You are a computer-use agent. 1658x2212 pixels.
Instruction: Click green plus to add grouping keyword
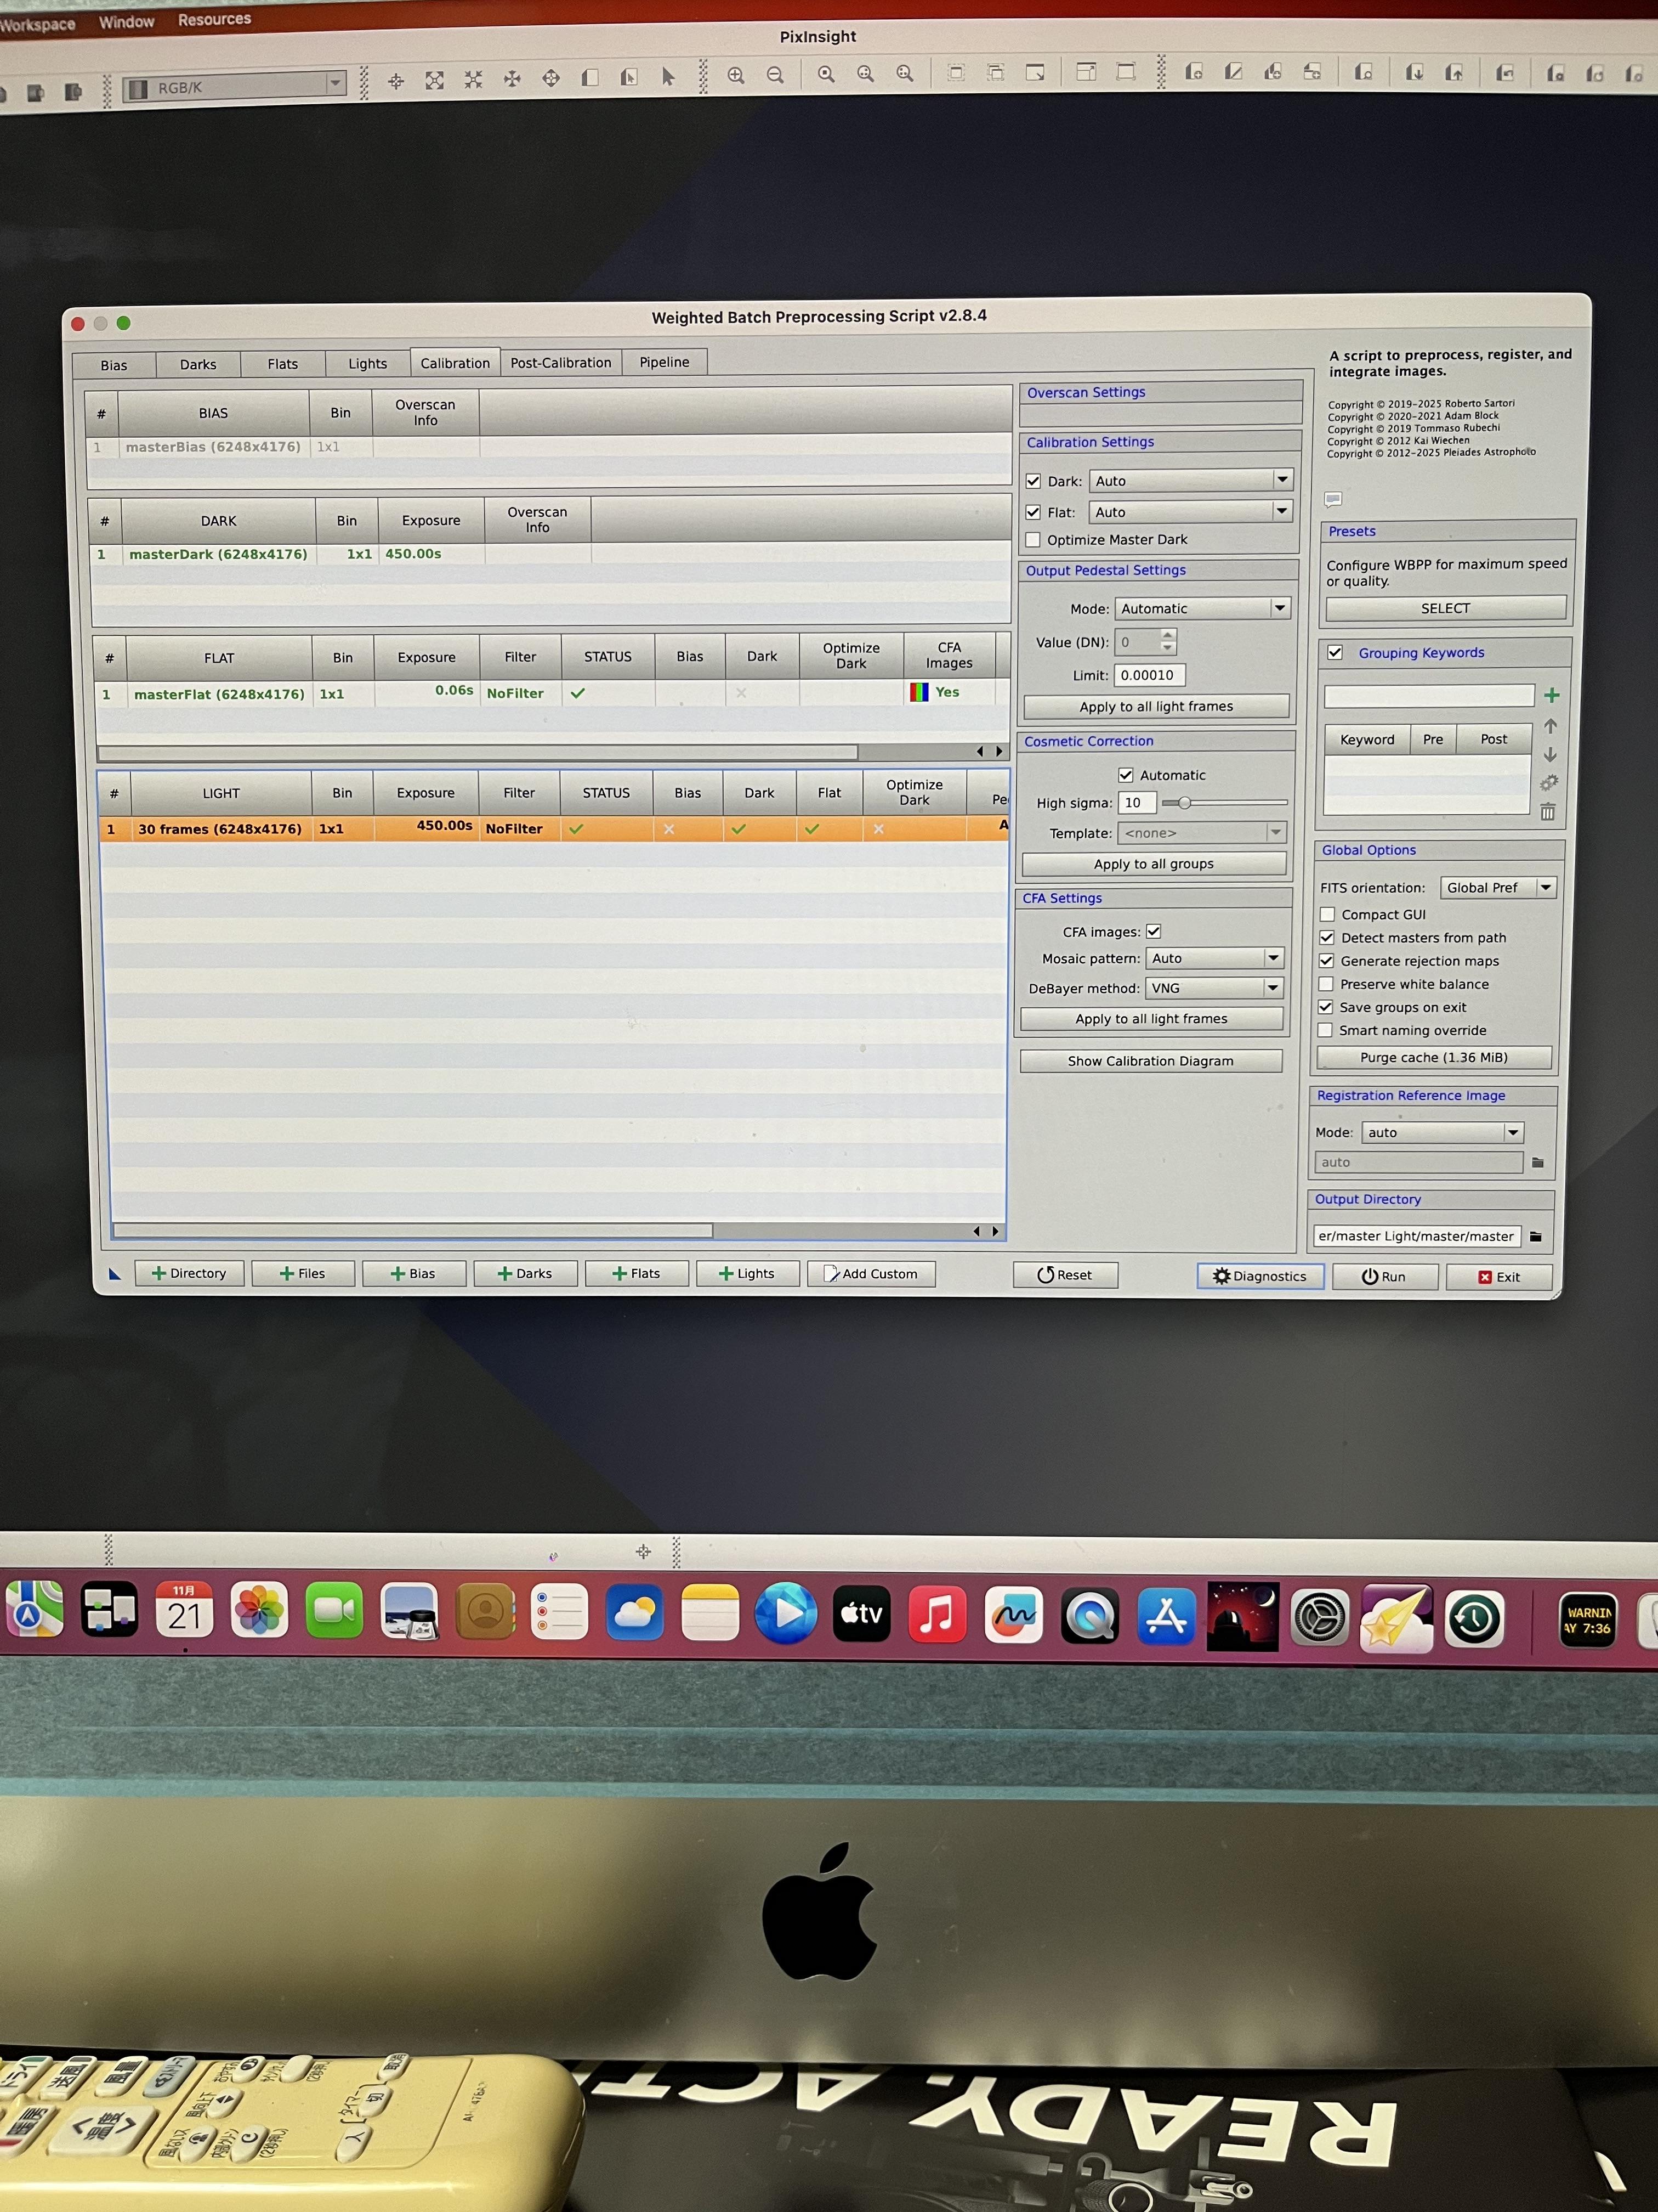tap(1551, 695)
